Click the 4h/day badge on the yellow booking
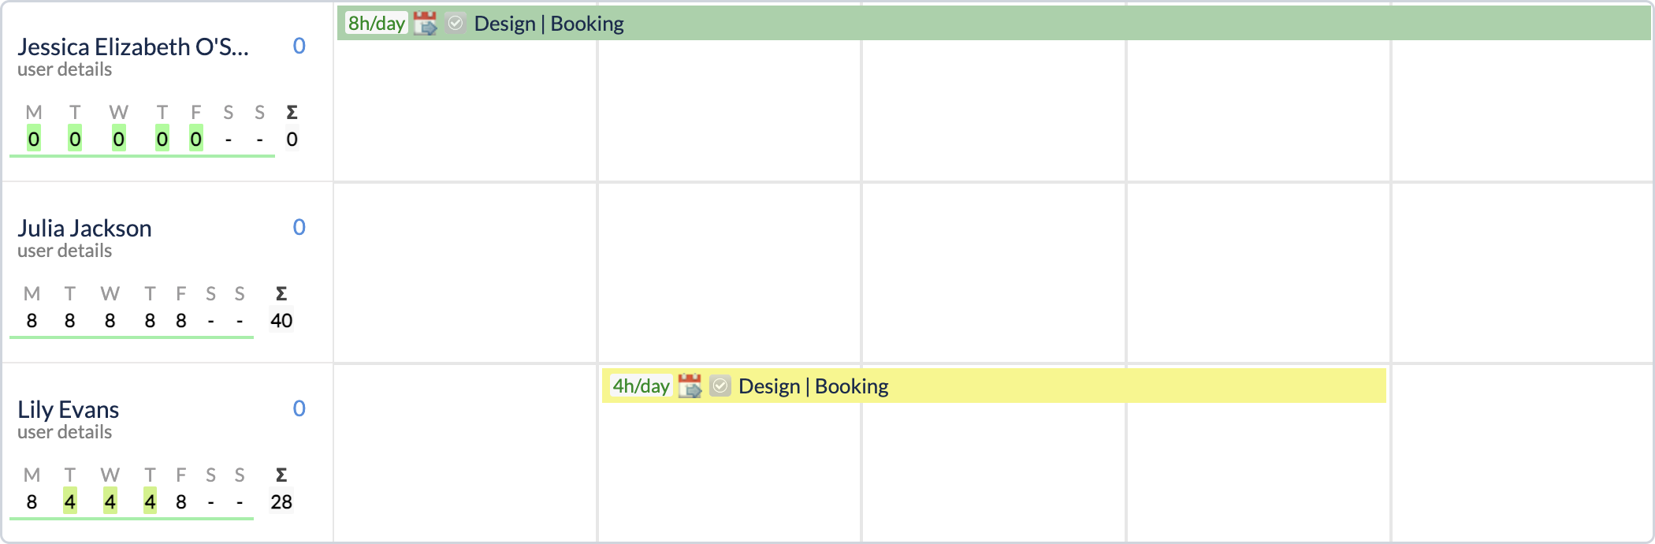The image size is (1655, 544). tap(641, 386)
